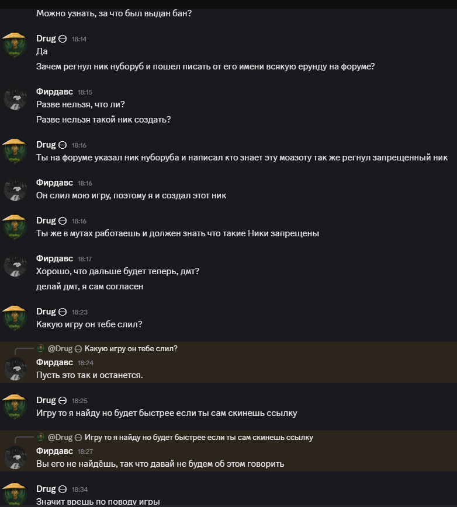Click Фирдавс's avatar on the 18:17 message
The height and width of the screenshot is (507, 457).
[15, 264]
